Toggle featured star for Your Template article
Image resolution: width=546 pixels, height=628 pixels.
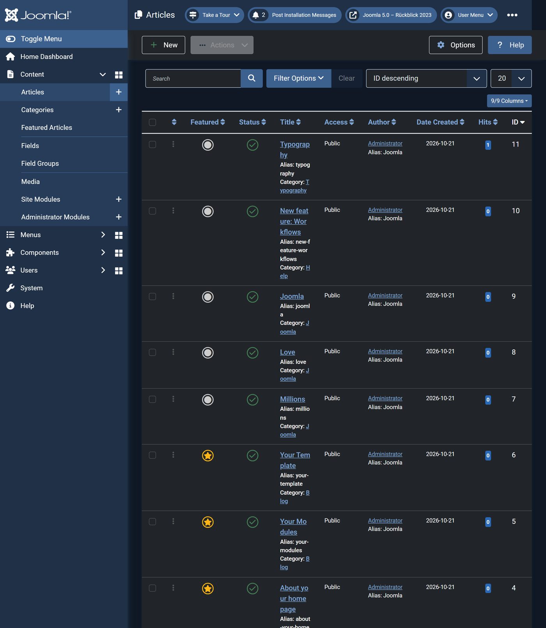pos(208,456)
